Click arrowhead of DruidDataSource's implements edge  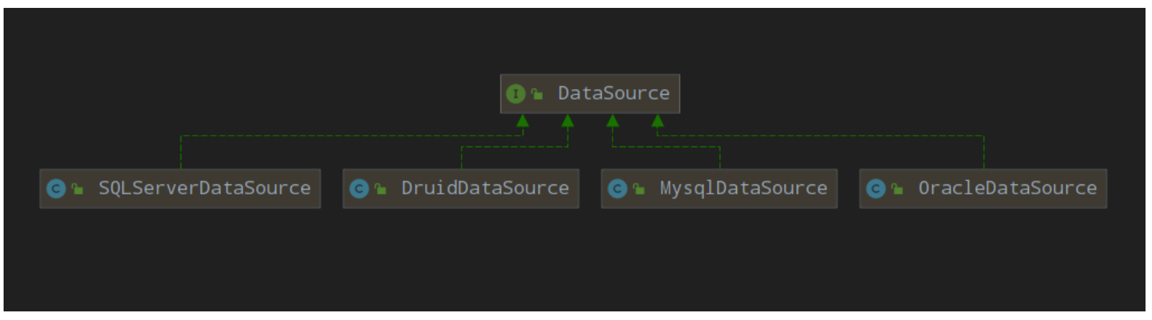pos(567,121)
